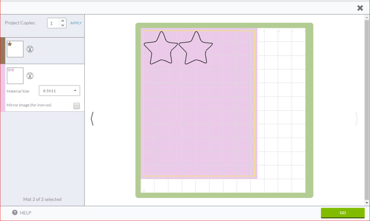
Task: Select the first mat with the brown star
Action: (x=15, y=49)
